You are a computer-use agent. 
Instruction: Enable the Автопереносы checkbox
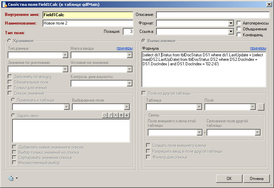coord(239,23)
